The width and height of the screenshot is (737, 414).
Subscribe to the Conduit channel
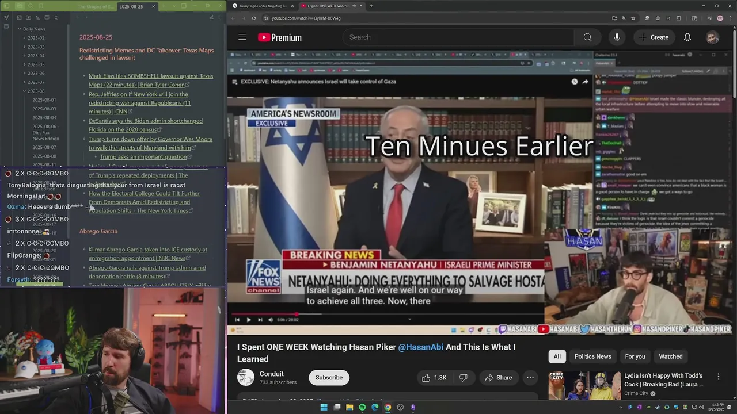click(329, 378)
